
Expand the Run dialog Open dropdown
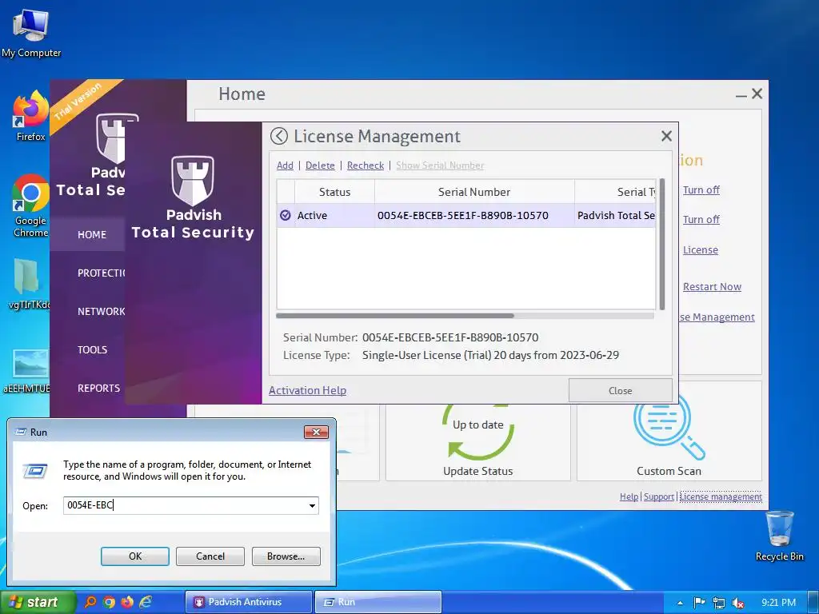312,505
